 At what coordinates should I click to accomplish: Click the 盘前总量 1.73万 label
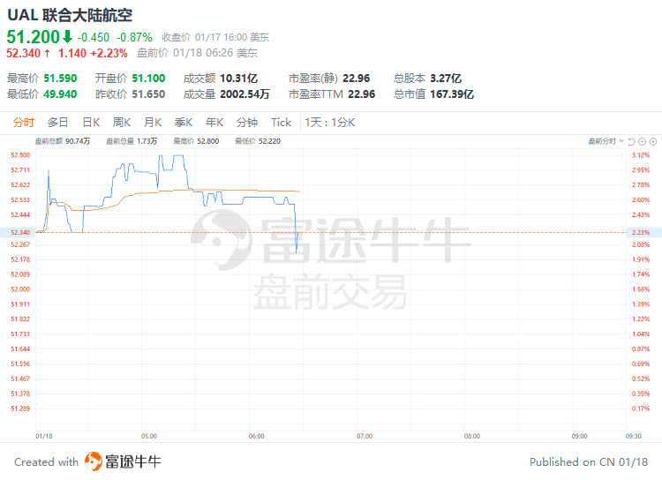click(132, 141)
